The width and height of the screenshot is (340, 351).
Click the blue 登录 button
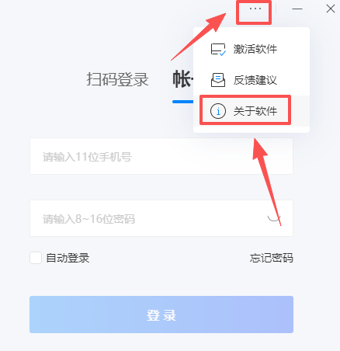(x=161, y=315)
